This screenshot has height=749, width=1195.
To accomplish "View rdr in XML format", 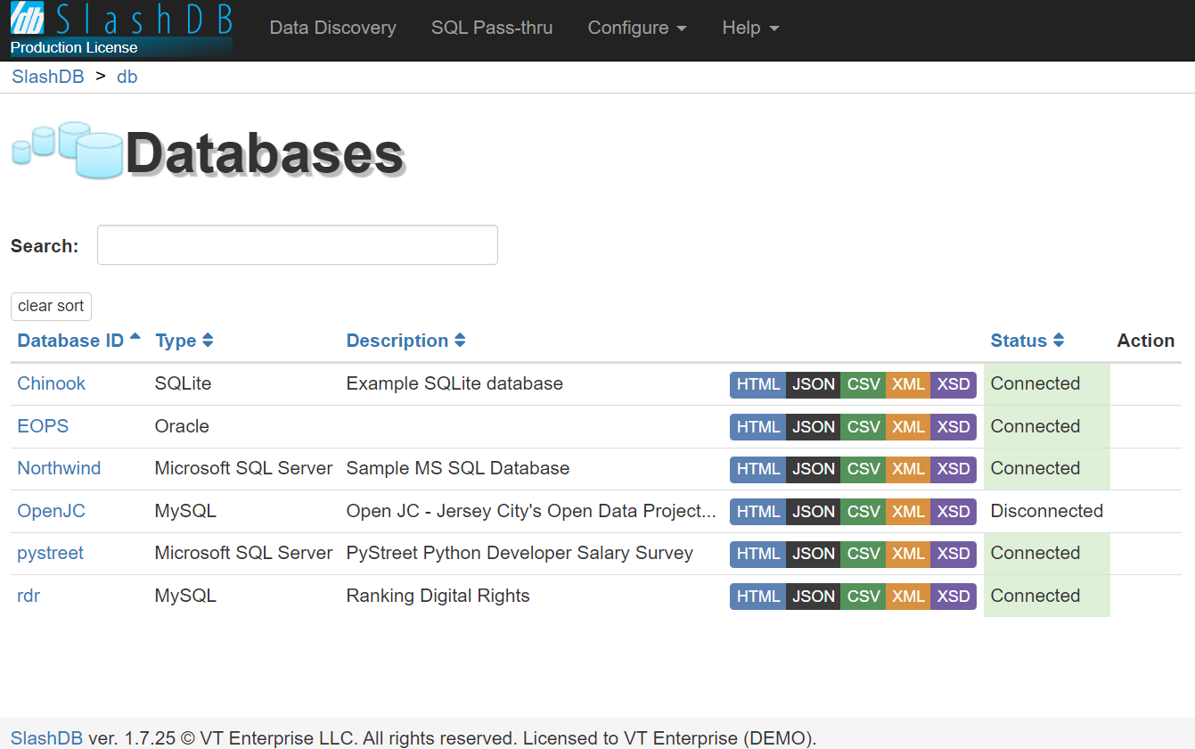I will 908,597.
